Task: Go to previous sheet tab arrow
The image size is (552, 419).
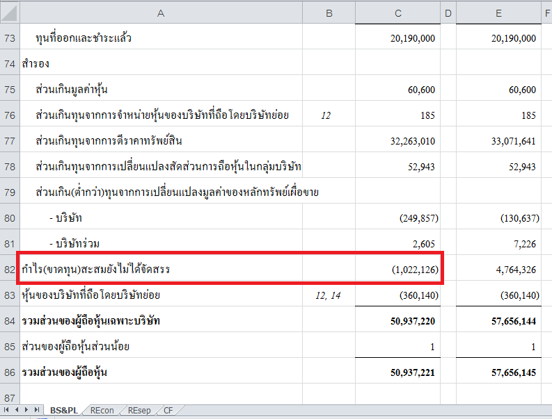Action: click(x=16, y=410)
